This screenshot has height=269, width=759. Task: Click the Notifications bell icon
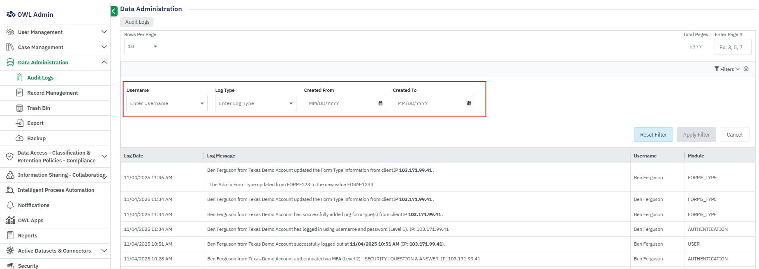pos(10,205)
